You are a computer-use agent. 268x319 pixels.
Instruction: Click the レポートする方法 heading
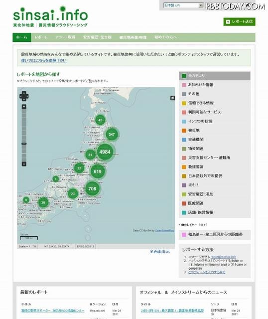pos(198,250)
